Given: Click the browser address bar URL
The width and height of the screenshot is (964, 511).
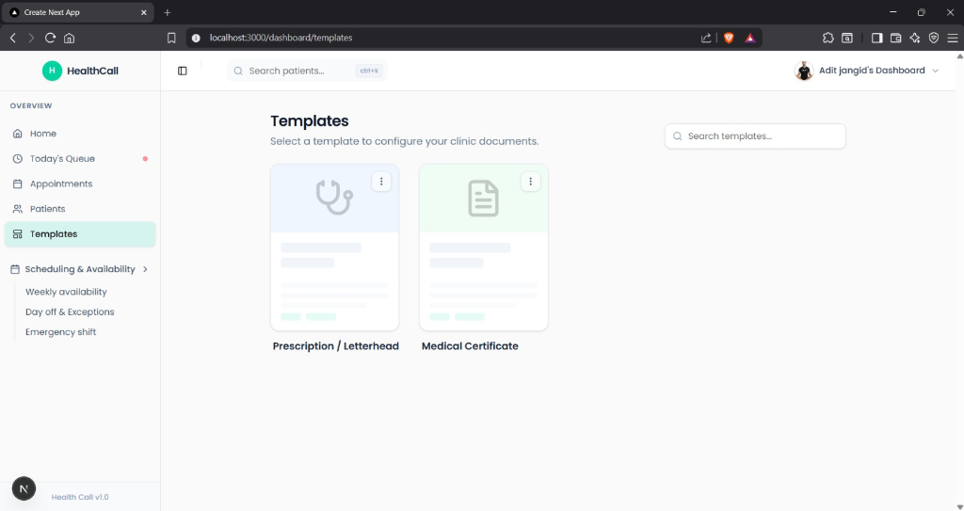Looking at the screenshot, I should [x=281, y=38].
